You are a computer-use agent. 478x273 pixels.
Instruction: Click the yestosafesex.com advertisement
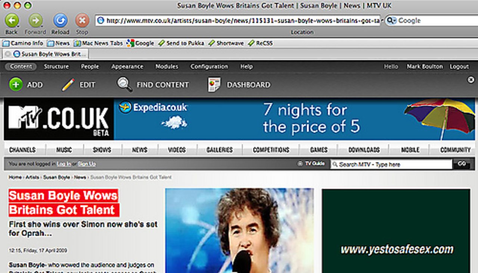[396, 231]
